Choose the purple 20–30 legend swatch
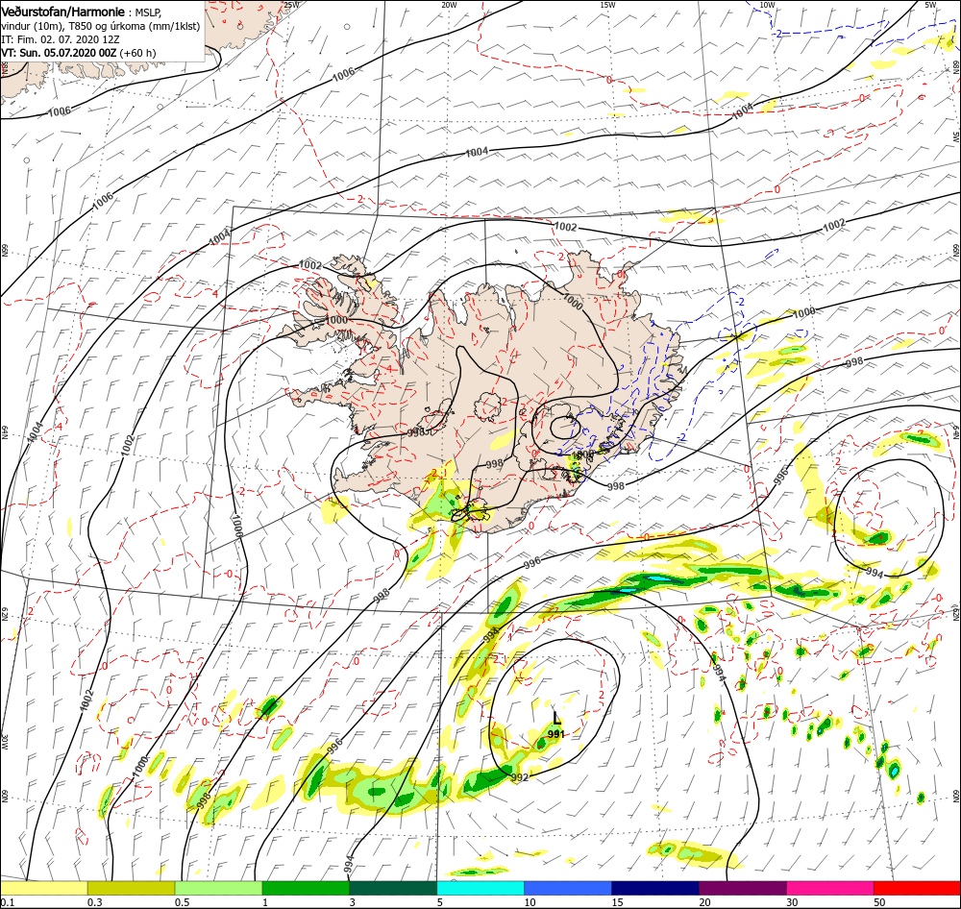Image resolution: width=961 pixels, height=909 pixels. [742, 888]
